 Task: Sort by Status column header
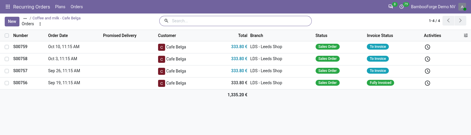pyautogui.click(x=321, y=36)
